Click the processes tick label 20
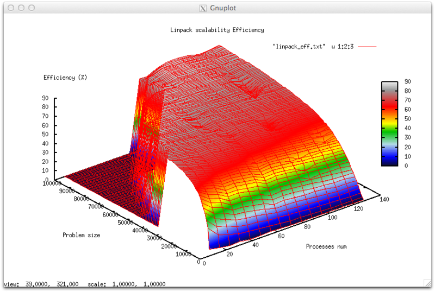This screenshot has height=292, width=435. click(x=229, y=255)
